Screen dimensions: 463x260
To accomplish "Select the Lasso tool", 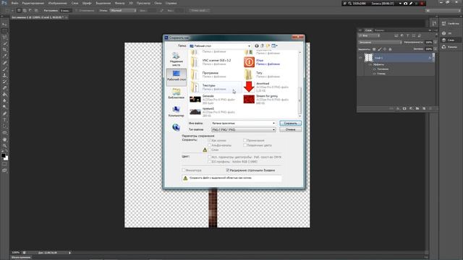I will (x=4, y=38).
